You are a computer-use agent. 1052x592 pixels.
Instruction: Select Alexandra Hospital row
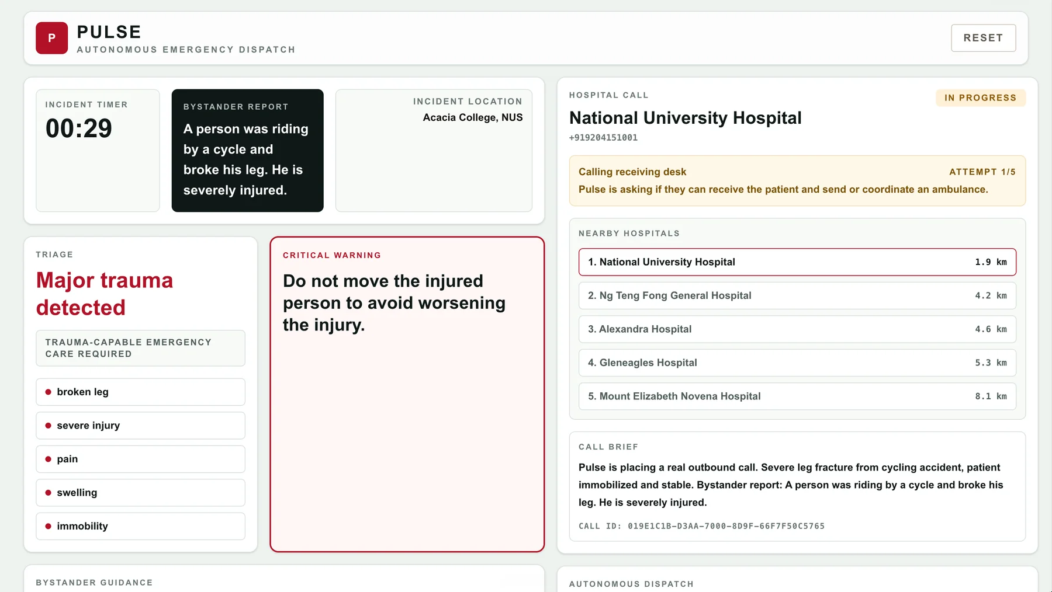pyautogui.click(x=797, y=329)
